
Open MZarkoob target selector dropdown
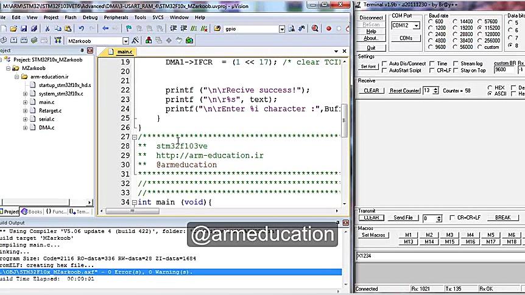125,41
